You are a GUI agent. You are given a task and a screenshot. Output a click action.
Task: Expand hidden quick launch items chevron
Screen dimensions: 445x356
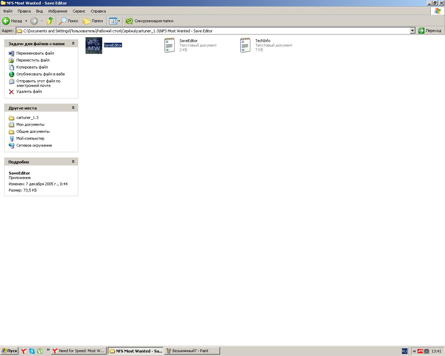[x=48, y=350]
